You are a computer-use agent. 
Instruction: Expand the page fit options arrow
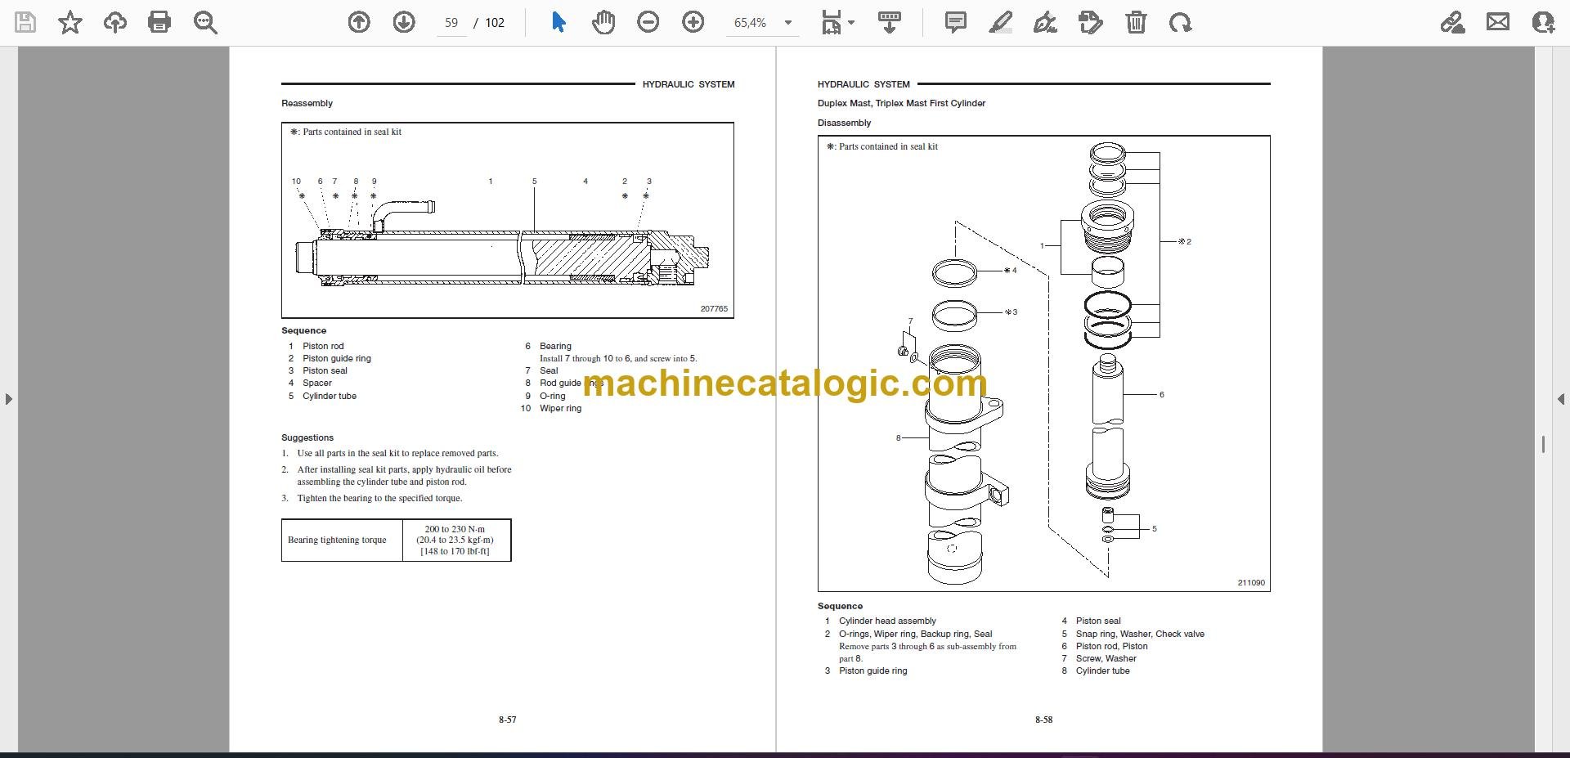click(851, 23)
